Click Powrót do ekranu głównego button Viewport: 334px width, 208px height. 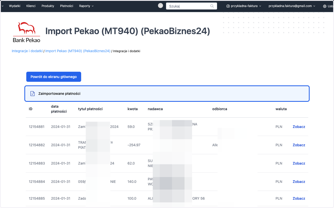point(54,77)
